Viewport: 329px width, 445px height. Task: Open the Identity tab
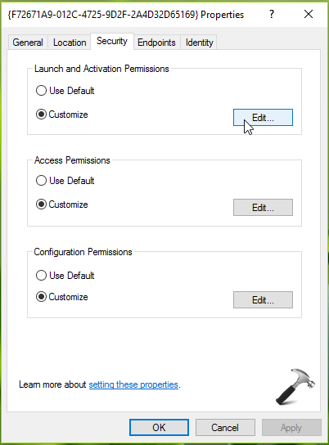tap(199, 43)
